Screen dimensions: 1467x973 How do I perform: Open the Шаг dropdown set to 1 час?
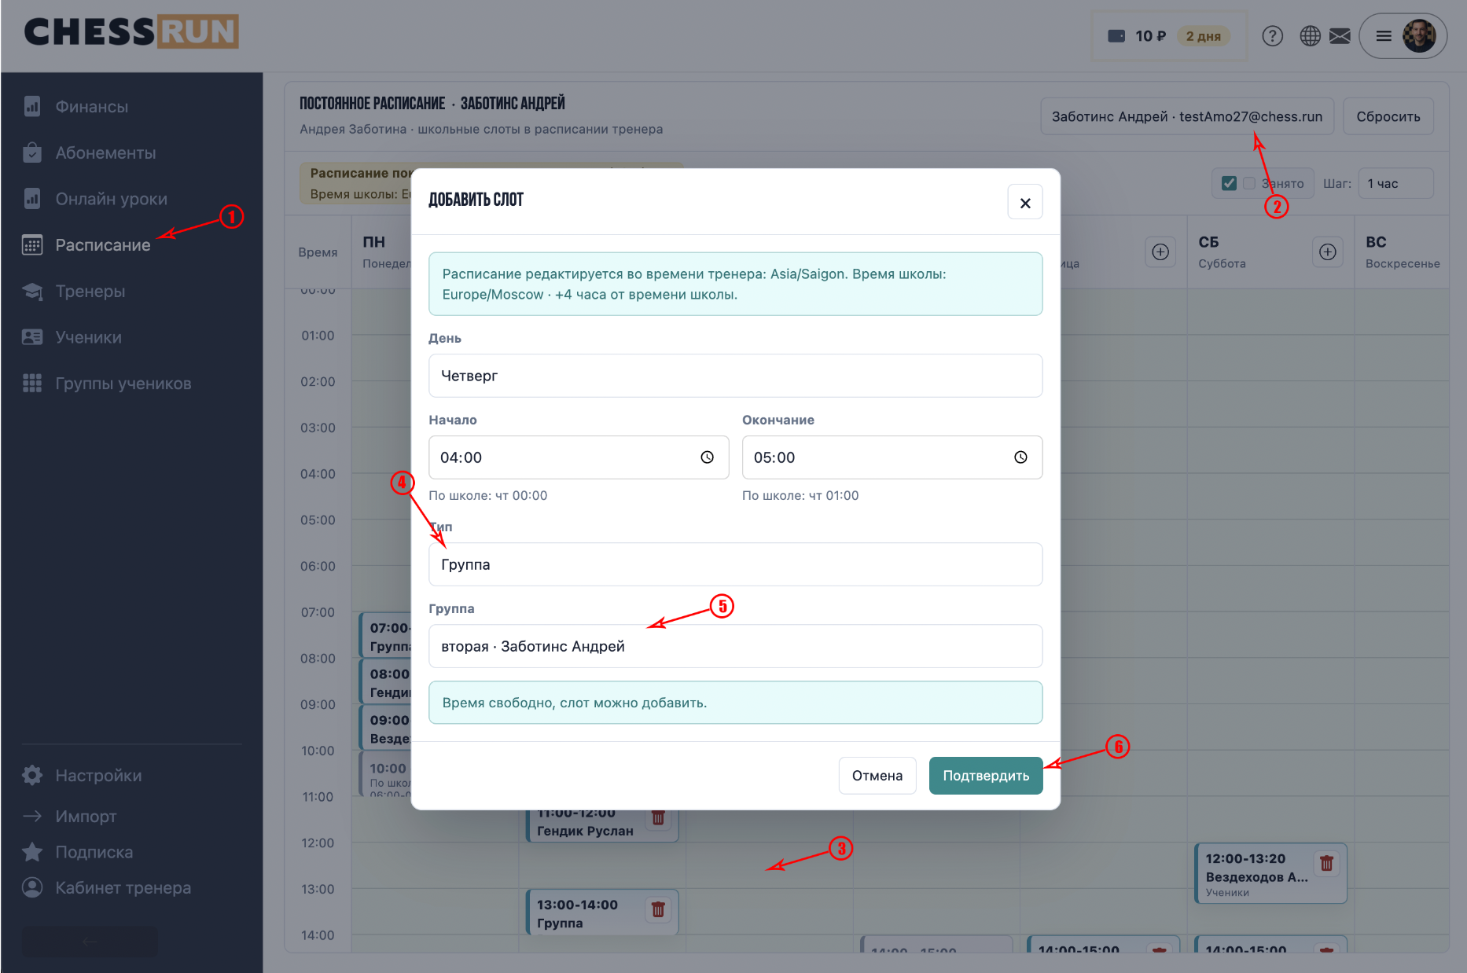[x=1396, y=183]
